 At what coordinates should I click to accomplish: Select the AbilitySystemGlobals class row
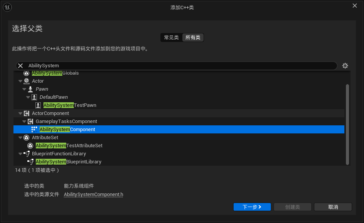179,73
